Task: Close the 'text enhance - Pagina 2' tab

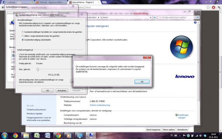Action: (x=99, y=2)
